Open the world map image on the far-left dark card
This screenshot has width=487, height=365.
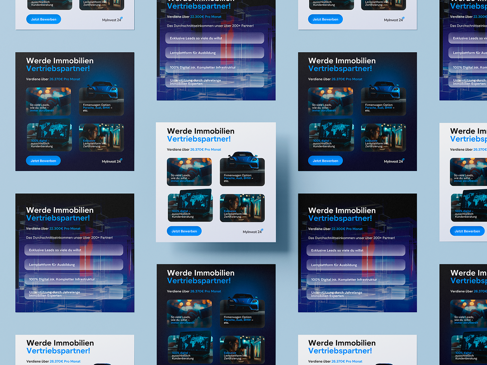(49, 135)
